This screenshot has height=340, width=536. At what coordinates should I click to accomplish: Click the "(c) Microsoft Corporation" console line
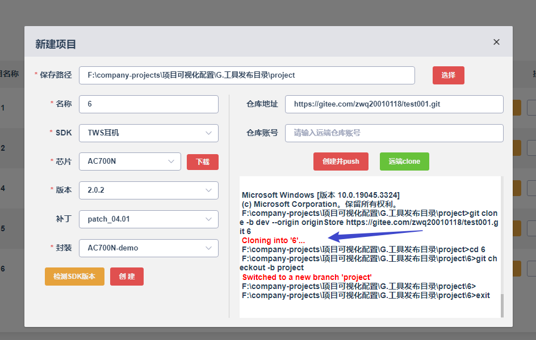pyautogui.click(x=319, y=204)
